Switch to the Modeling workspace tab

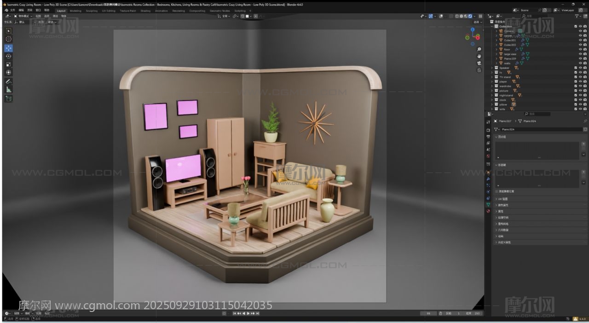pos(75,11)
